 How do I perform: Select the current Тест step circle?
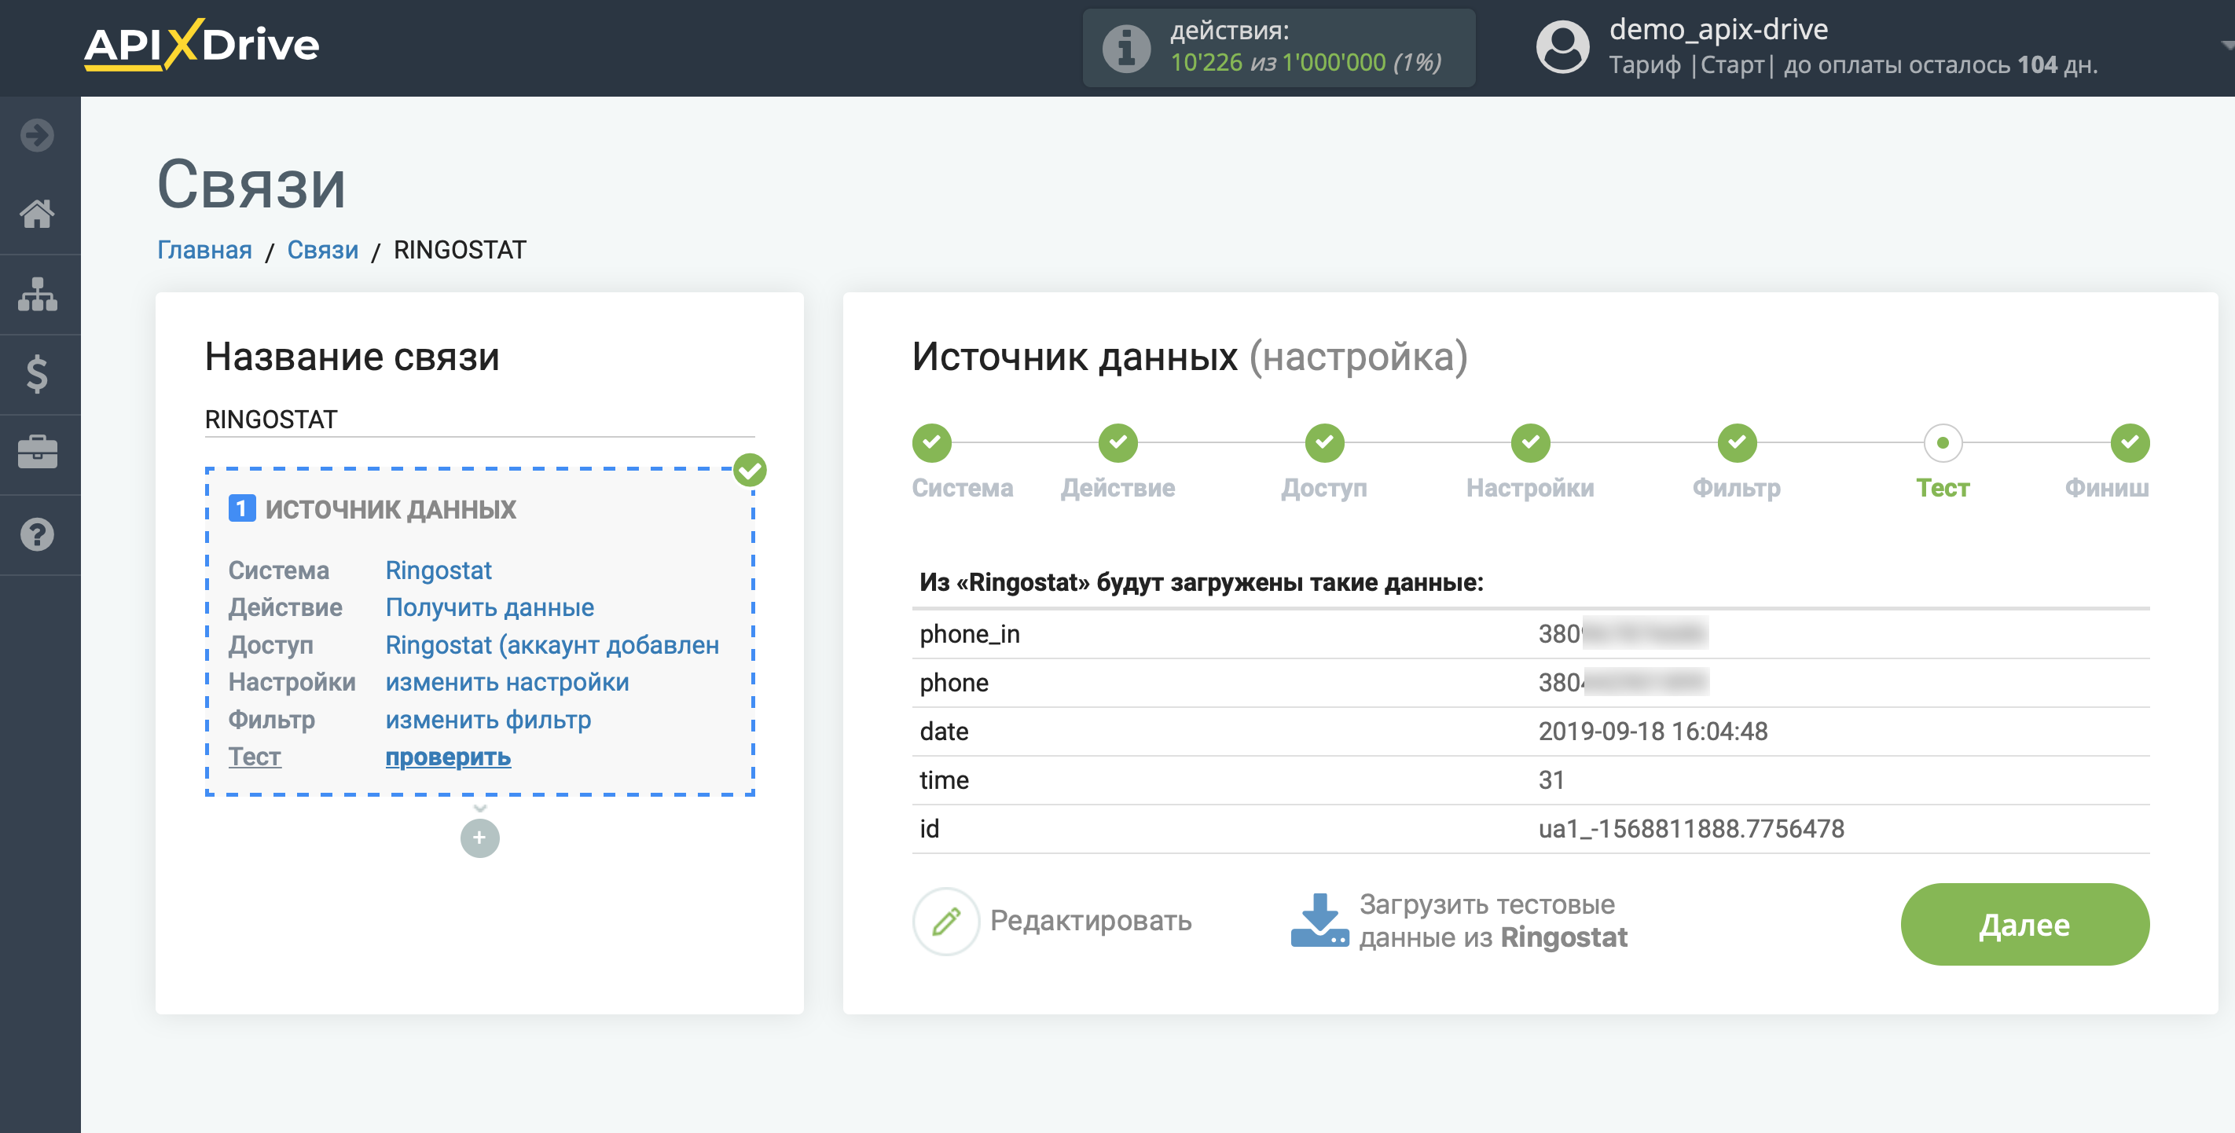(x=1943, y=443)
